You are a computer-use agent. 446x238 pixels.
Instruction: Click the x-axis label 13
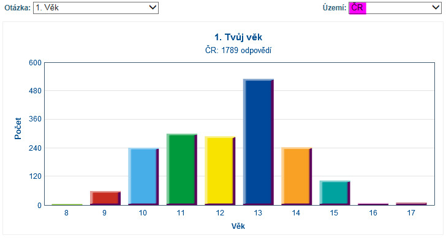point(258,213)
